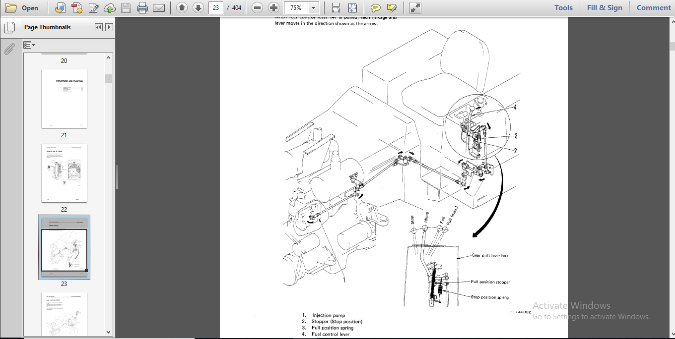Click thumbnail page label 23
This screenshot has width=675, height=339.
64,284
